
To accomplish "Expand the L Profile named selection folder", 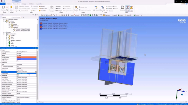I will tap(6, 36).
